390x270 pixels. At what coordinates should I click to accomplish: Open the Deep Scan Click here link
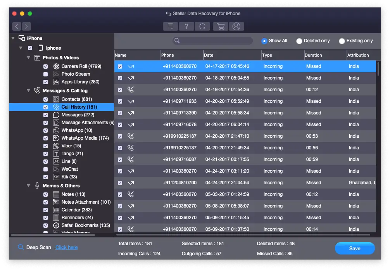pos(66,247)
